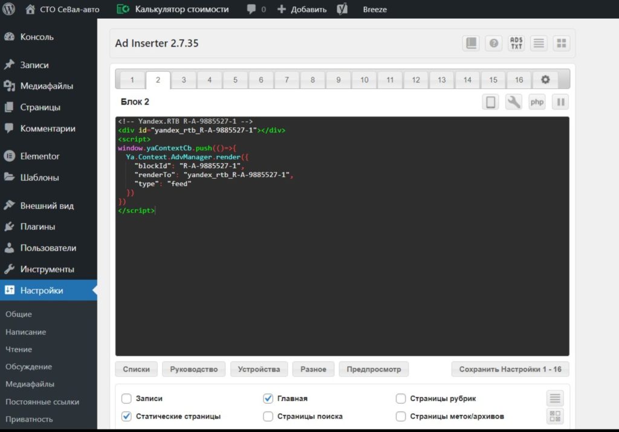Screen dimensions: 619x432
Task: Open the grid view icon in header
Action: pyautogui.click(x=562, y=43)
